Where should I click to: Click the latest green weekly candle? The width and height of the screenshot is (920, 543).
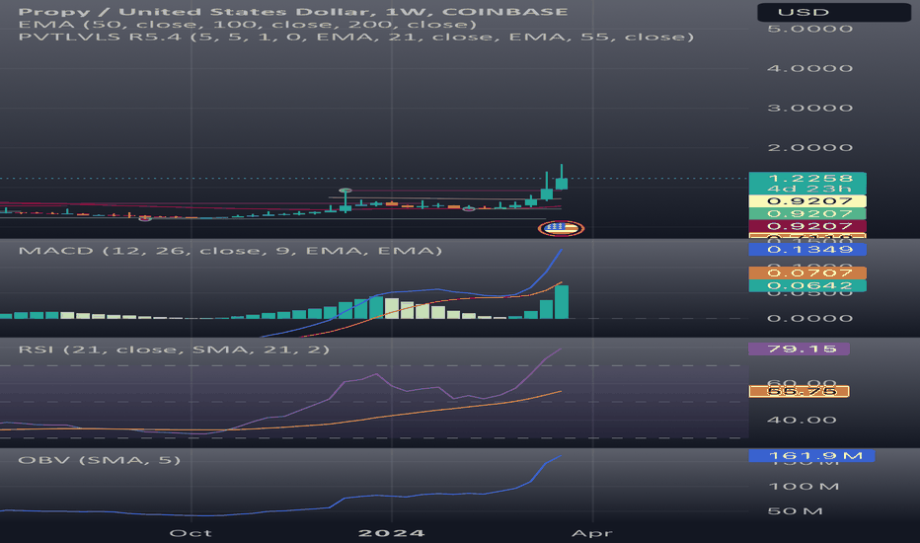[x=562, y=184]
